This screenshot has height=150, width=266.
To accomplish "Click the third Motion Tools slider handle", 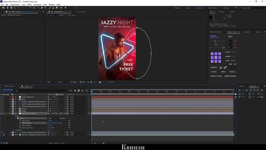I will 224,47.
